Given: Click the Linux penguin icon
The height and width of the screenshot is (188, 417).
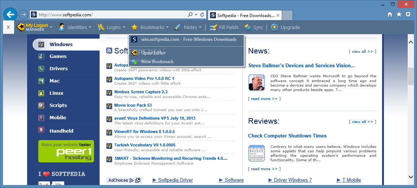Looking at the screenshot, I should [x=41, y=93].
